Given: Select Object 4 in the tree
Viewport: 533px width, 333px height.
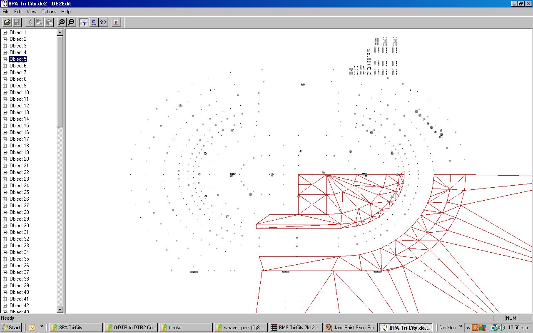Looking at the screenshot, I should [x=18, y=52].
